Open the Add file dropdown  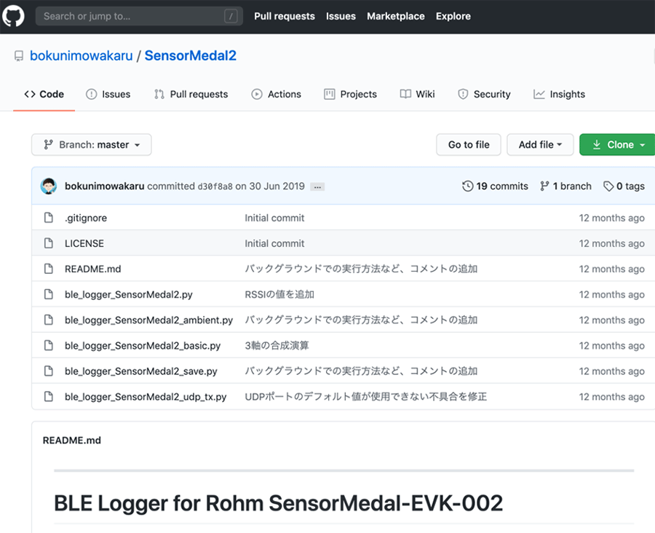(540, 145)
